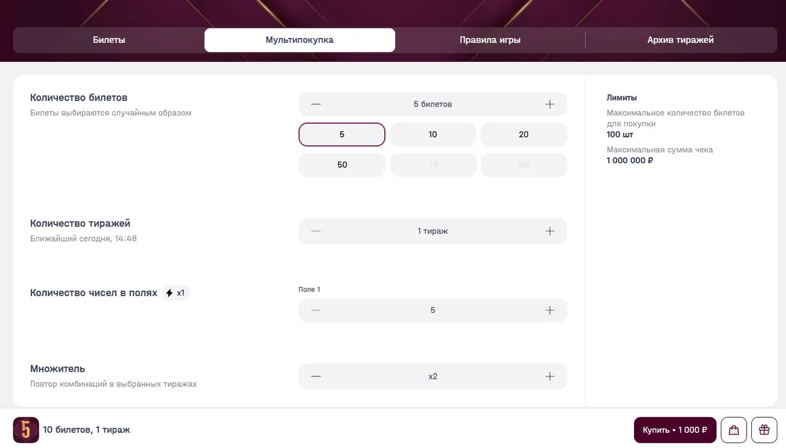Select the 10 tickets preset
The height and width of the screenshot is (448, 786).
pos(433,135)
